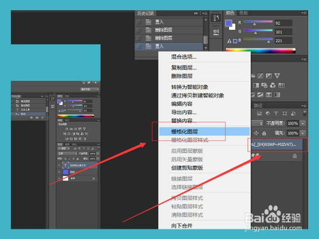Click the B slider in large Color panel

(x=258, y=40)
